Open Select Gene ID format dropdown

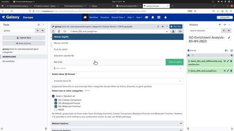[x=118, y=81]
